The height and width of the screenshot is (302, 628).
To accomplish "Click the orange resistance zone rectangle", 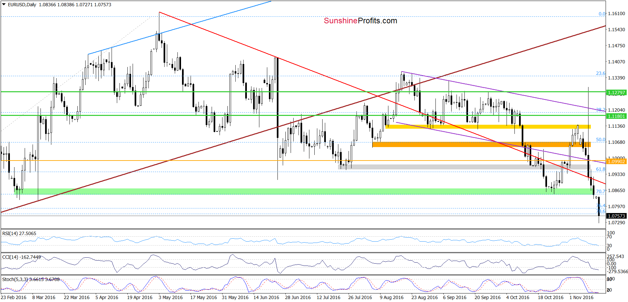I will click(482, 144).
